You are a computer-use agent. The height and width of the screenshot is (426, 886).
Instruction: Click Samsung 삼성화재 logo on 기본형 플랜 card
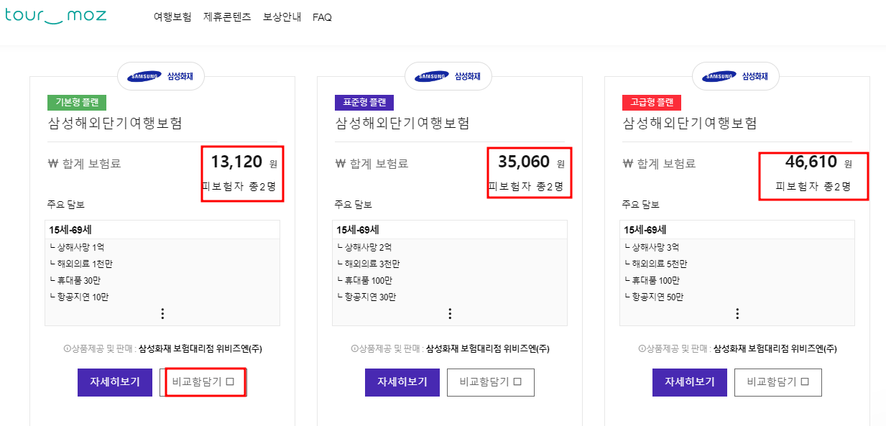click(x=161, y=76)
